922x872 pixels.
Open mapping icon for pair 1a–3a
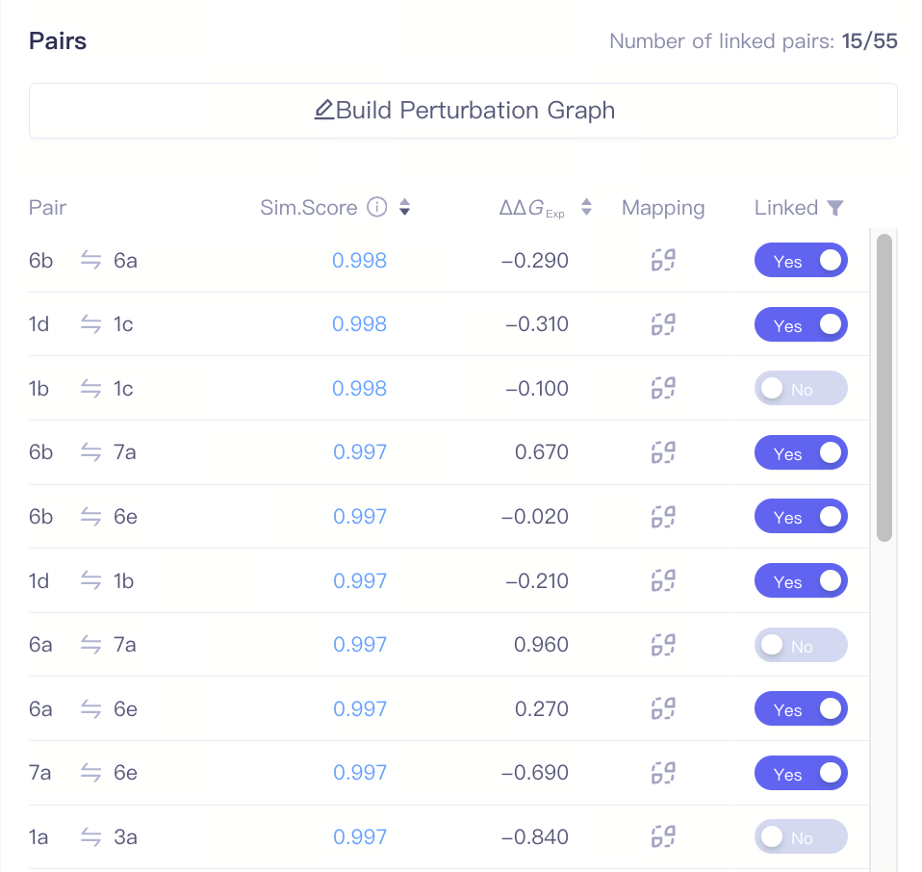click(x=663, y=836)
